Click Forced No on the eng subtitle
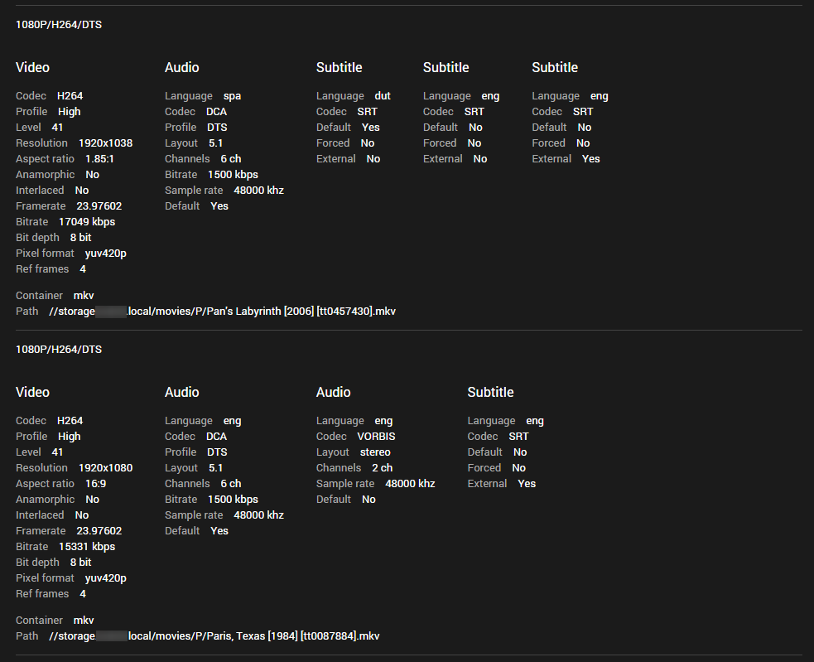 [474, 143]
